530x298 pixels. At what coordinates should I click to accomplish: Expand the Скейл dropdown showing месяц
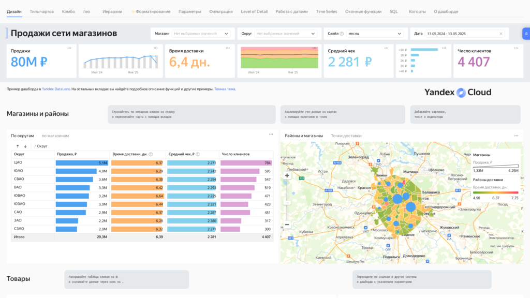pos(375,34)
